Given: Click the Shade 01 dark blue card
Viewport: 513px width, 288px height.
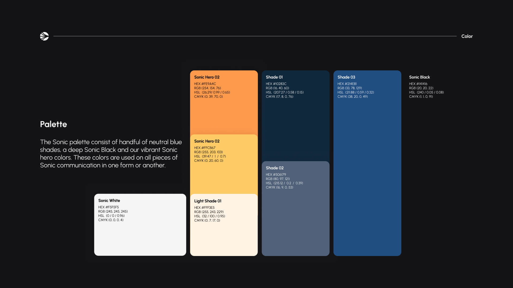Looking at the screenshot, I should 296,120.
